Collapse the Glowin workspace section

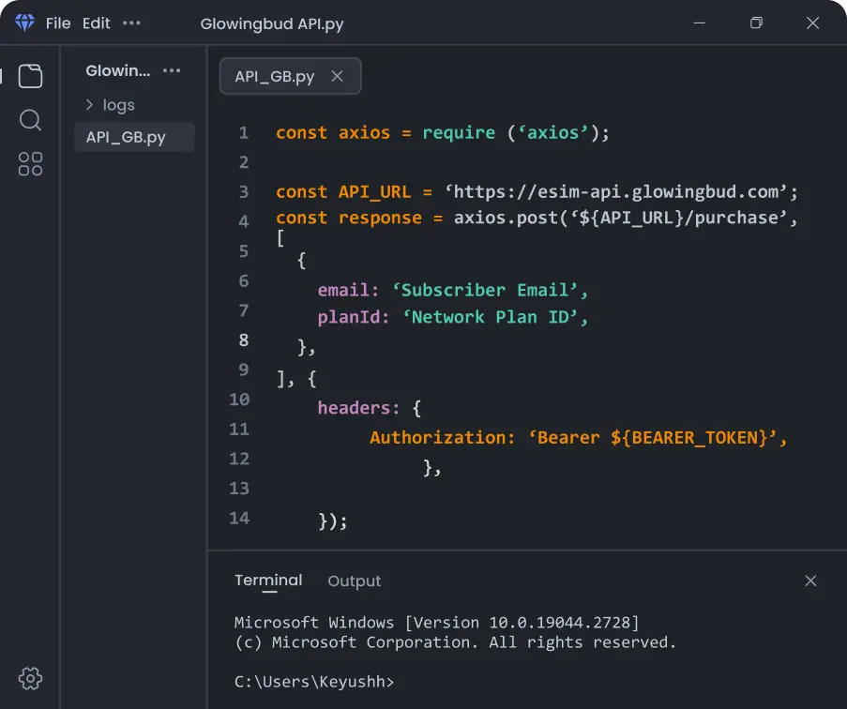pyautogui.click(x=117, y=70)
